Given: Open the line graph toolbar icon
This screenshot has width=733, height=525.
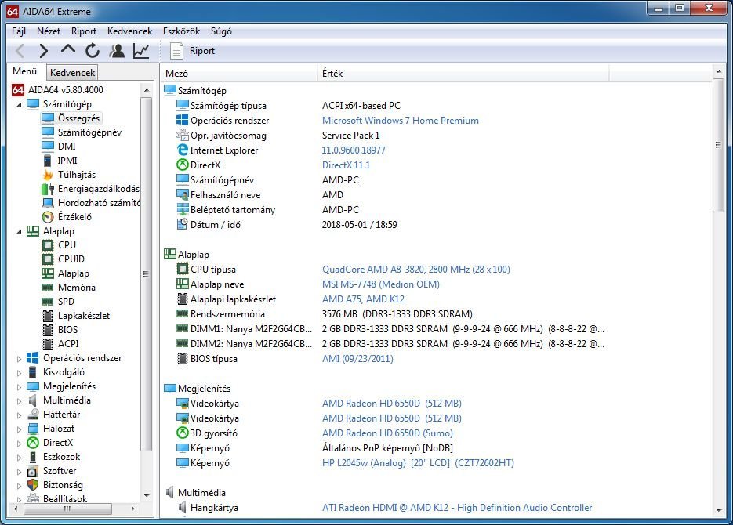Looking at the screenshot, I should tap(141, 50).
